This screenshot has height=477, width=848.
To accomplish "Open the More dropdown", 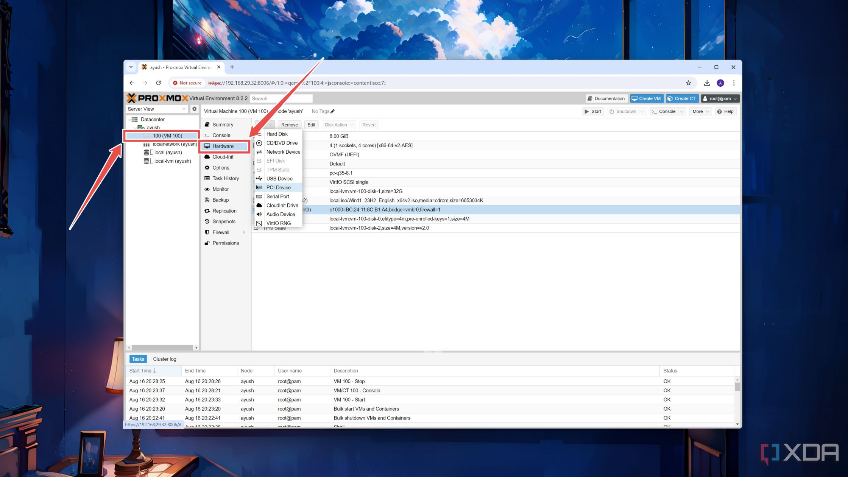I will (x=700, y=111).
